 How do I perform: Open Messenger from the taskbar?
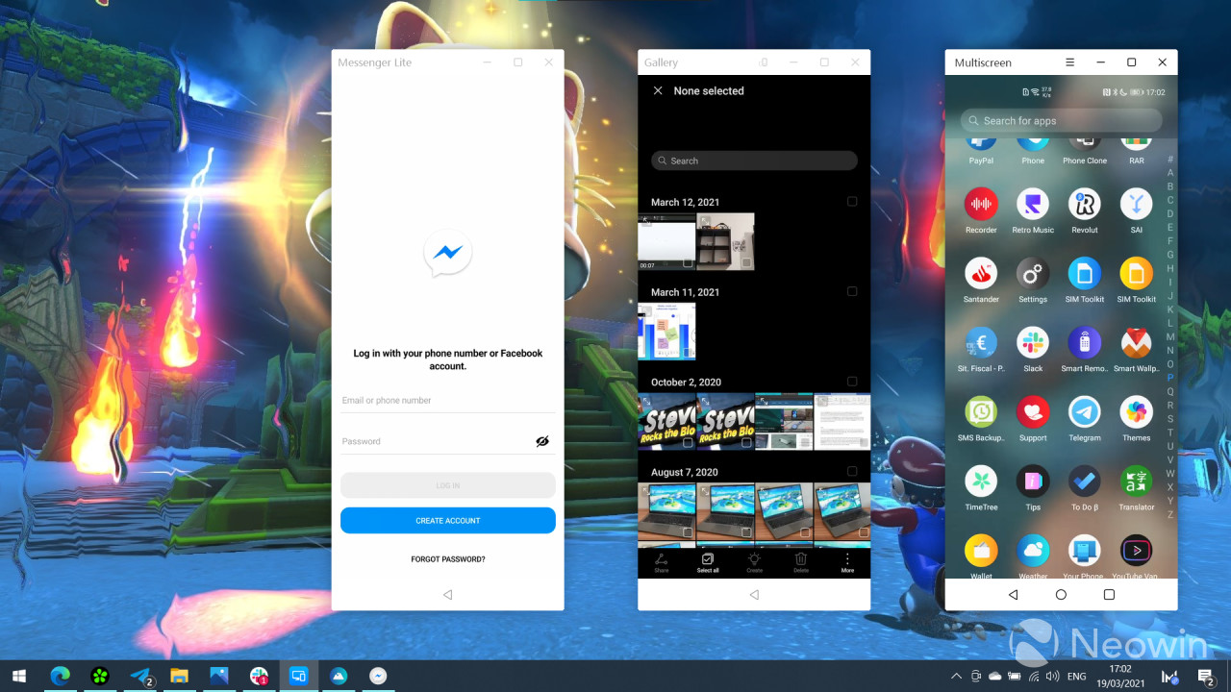pyautogui.click(x=379, y=676)
